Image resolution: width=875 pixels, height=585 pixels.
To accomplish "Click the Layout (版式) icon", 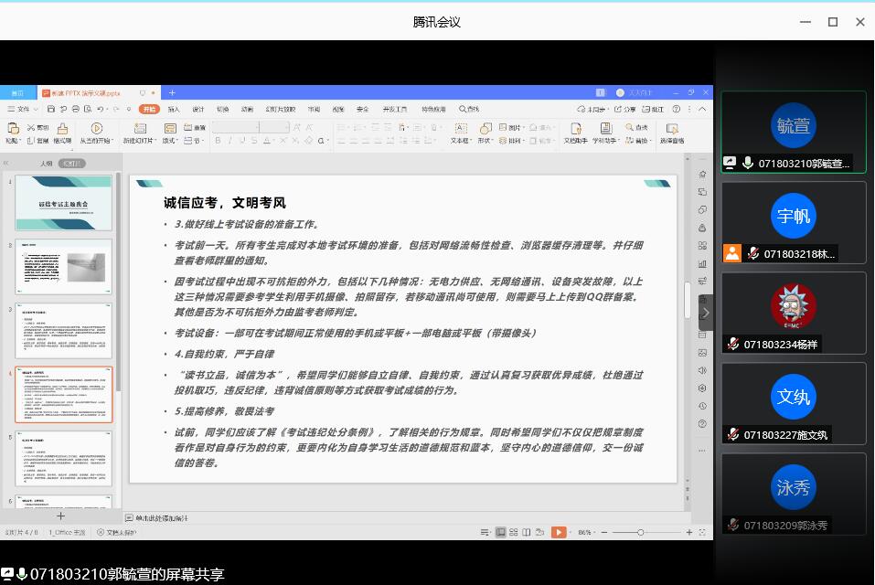I will 170,129.
